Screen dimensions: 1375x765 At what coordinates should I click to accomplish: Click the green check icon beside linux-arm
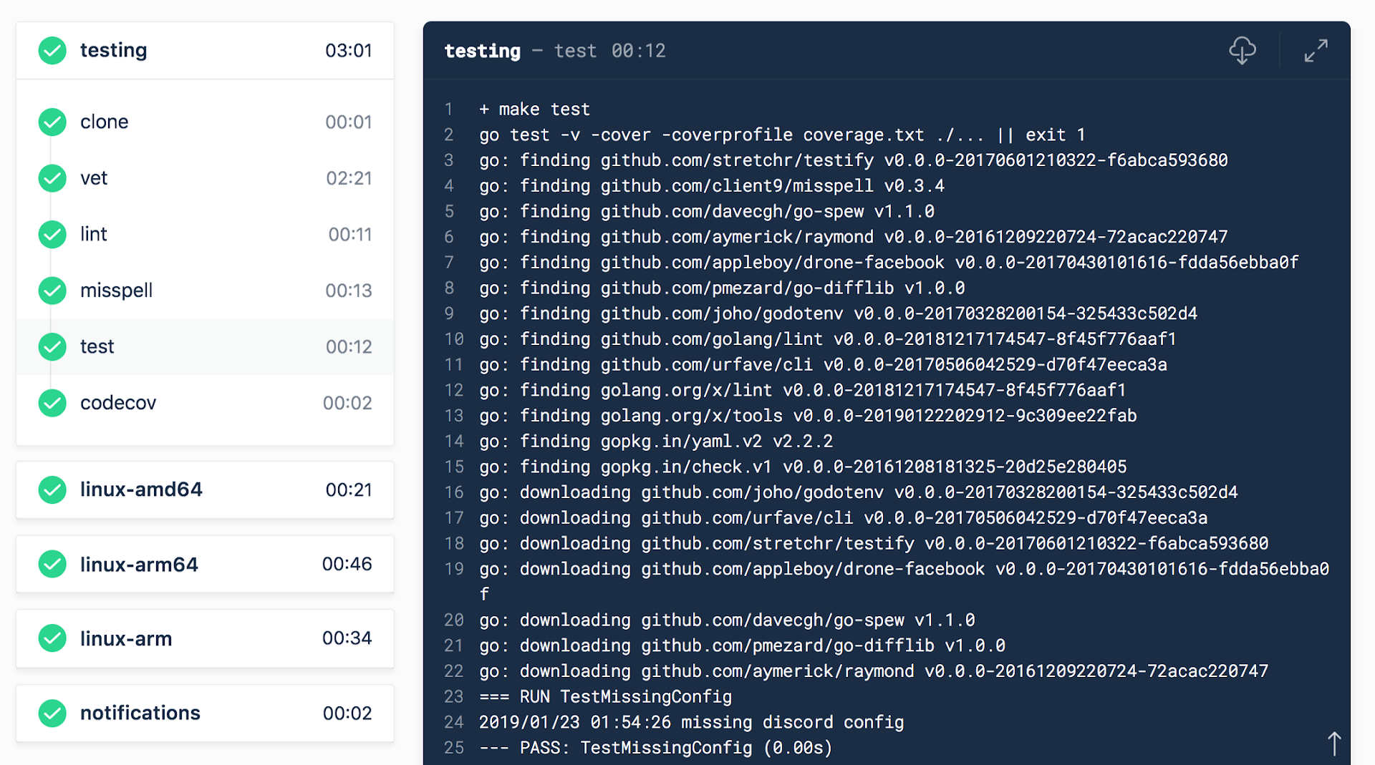(52, 638)
